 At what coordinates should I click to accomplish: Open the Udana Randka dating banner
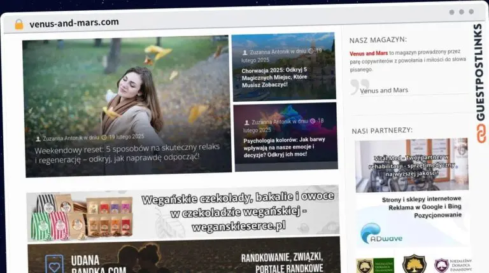(x=183, y=256)
